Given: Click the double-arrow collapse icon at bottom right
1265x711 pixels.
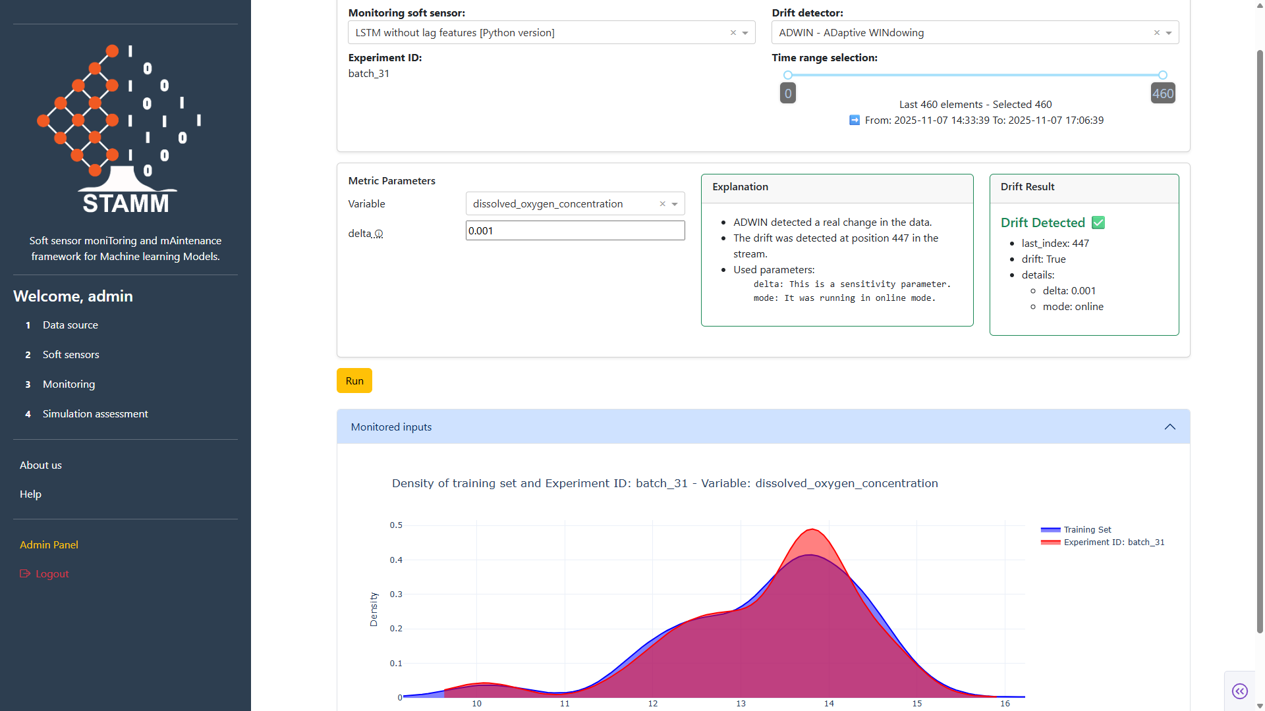Looking at the screenshot, I should [x=1239, y=691].
